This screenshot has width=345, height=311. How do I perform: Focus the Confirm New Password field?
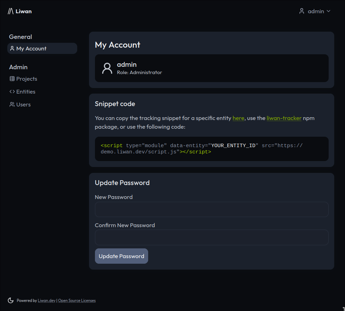click(212, 238)
